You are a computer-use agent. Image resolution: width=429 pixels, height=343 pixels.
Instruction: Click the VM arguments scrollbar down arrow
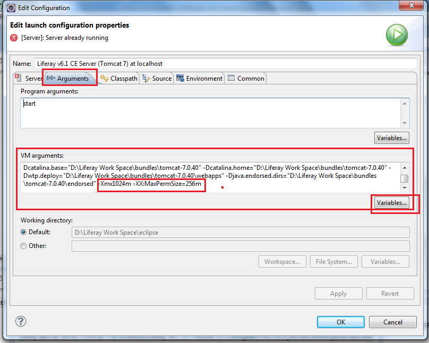click(404, 187)
